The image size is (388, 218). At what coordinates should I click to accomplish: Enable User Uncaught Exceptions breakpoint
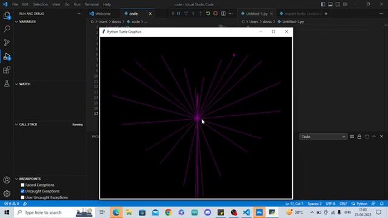22,197
